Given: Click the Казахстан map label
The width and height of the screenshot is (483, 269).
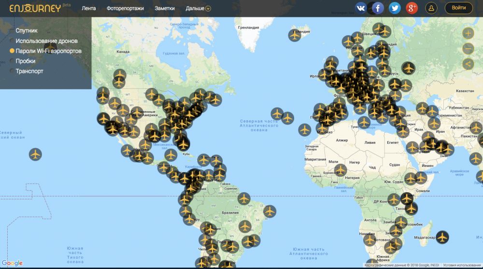Looking at the screenshot, I should [465, 91].
